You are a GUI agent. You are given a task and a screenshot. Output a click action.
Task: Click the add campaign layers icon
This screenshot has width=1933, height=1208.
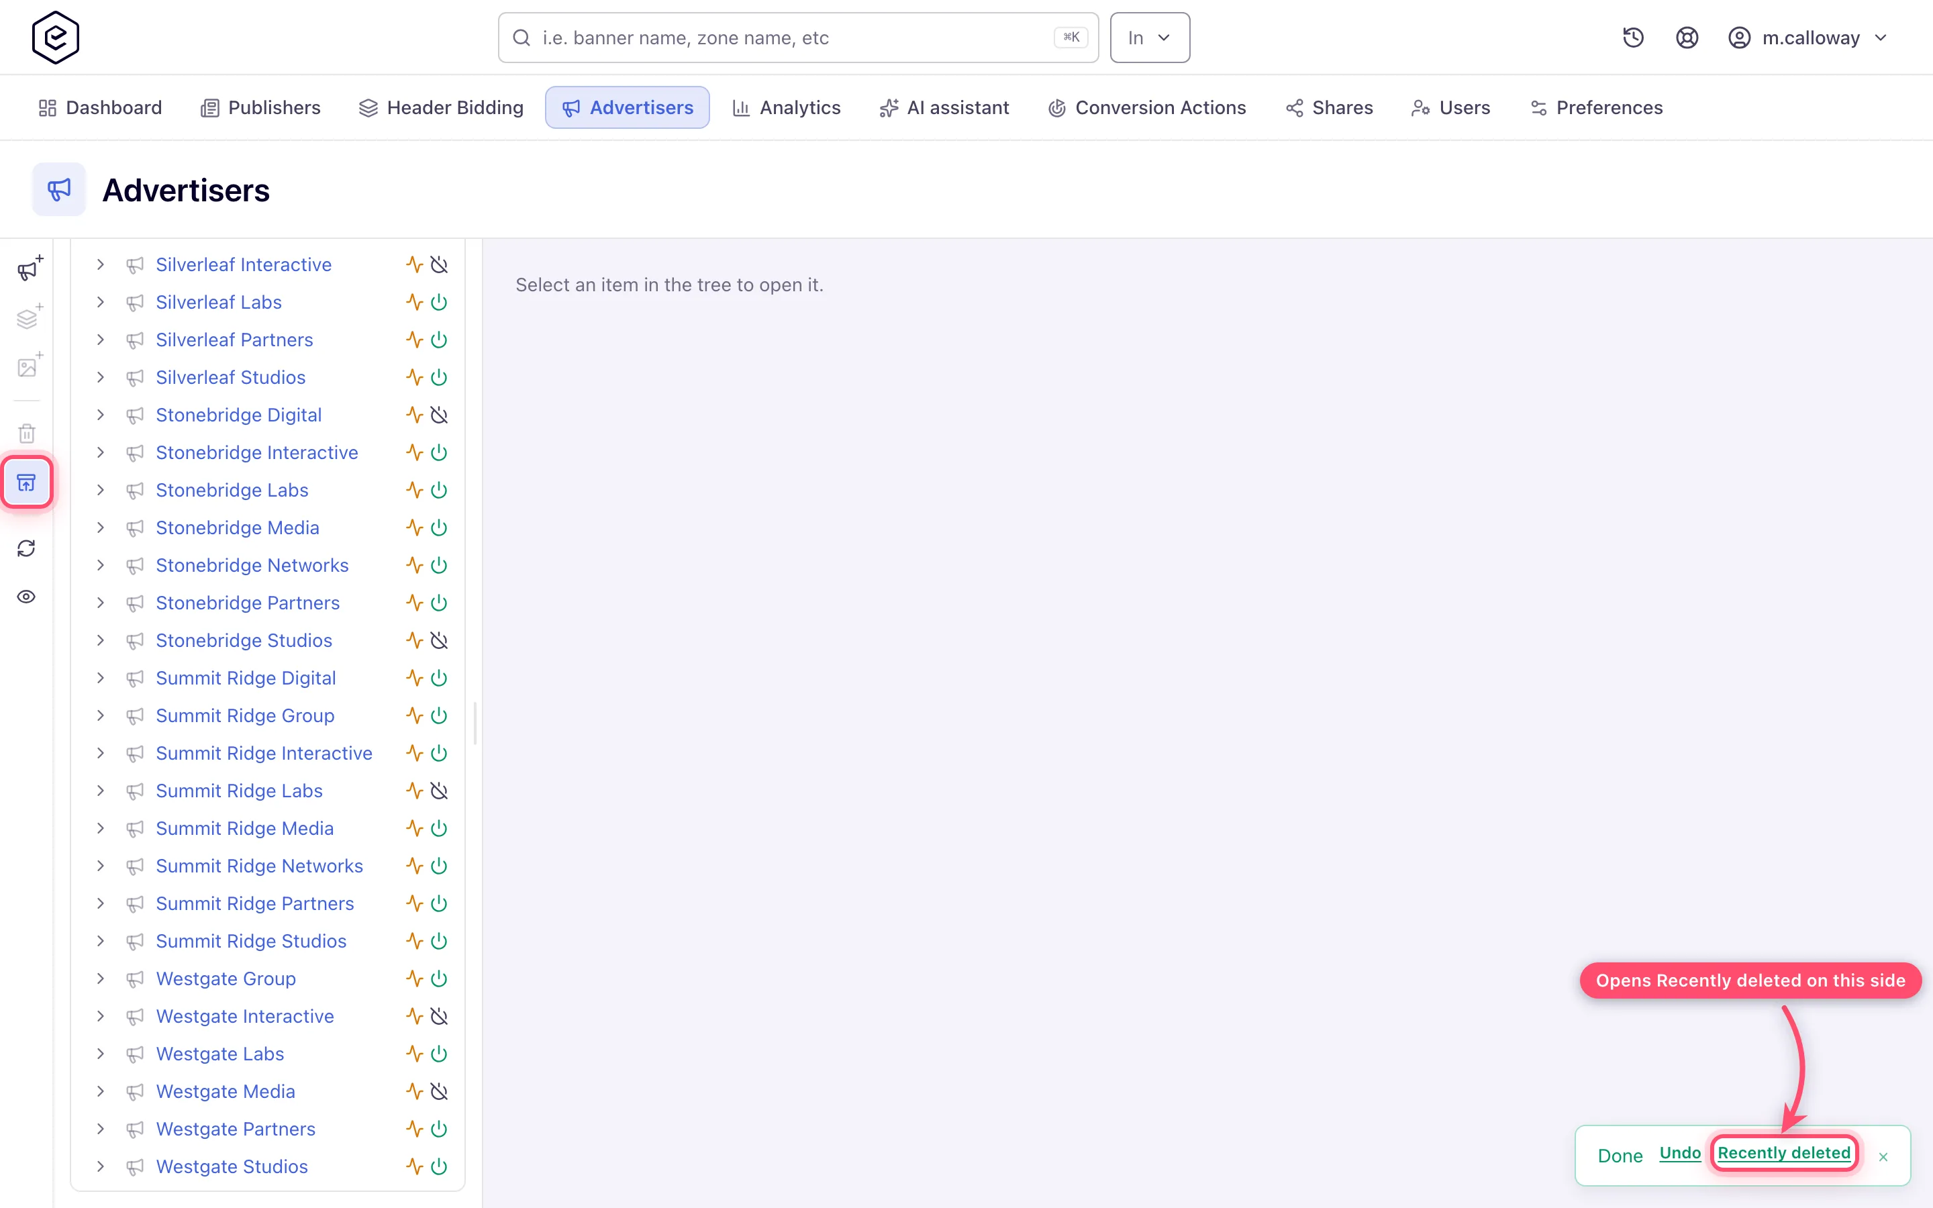(x=29, y=318)
